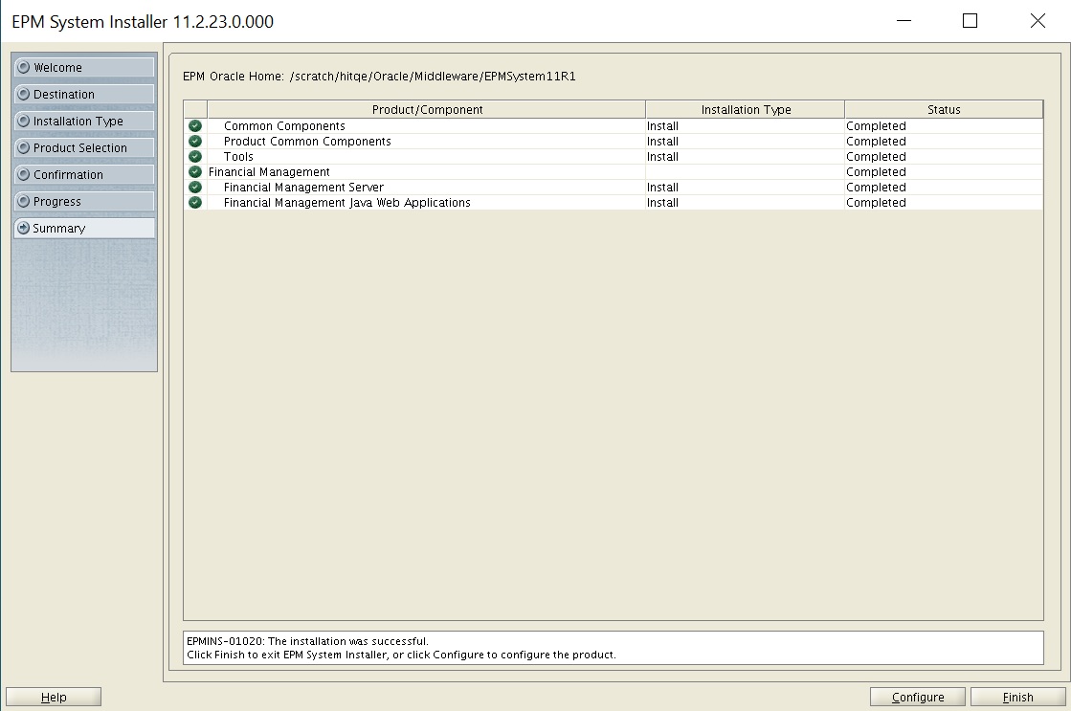Click the 'Click Finish to exit' instruction line

coord(401,655)
